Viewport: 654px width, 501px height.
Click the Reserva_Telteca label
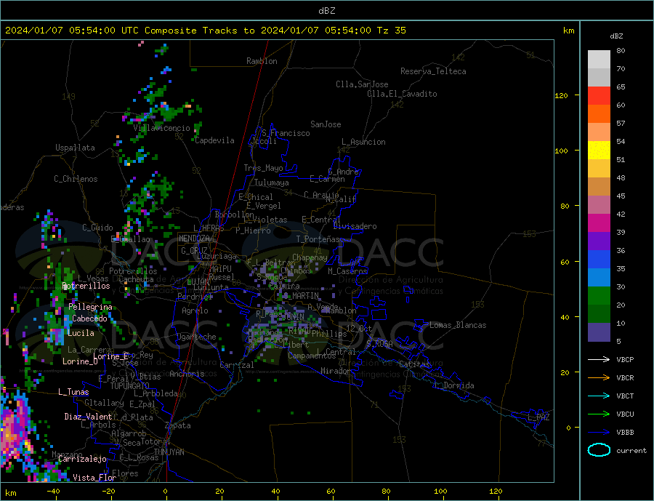tap(433, 71)
